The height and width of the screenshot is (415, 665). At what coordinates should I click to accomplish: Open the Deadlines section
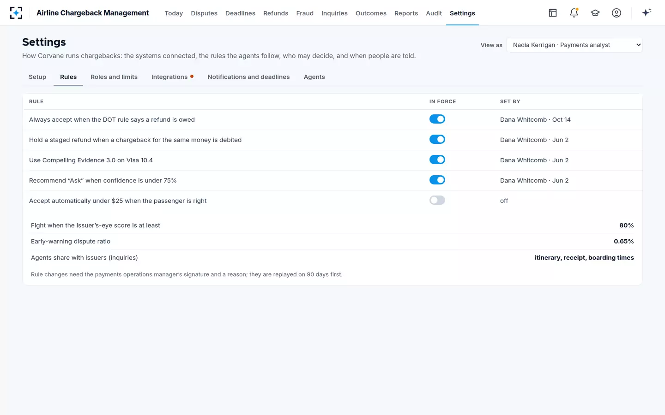coord(240,13)
